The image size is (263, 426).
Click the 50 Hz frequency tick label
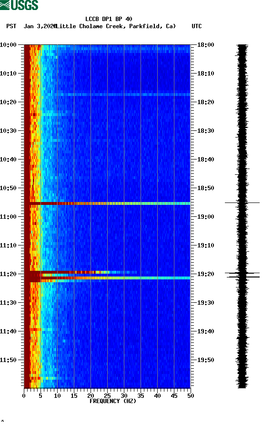coord(191,396)
